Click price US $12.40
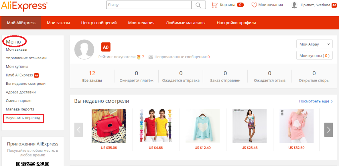The width and height of the screenshot is (339, 166). [203, 148]
